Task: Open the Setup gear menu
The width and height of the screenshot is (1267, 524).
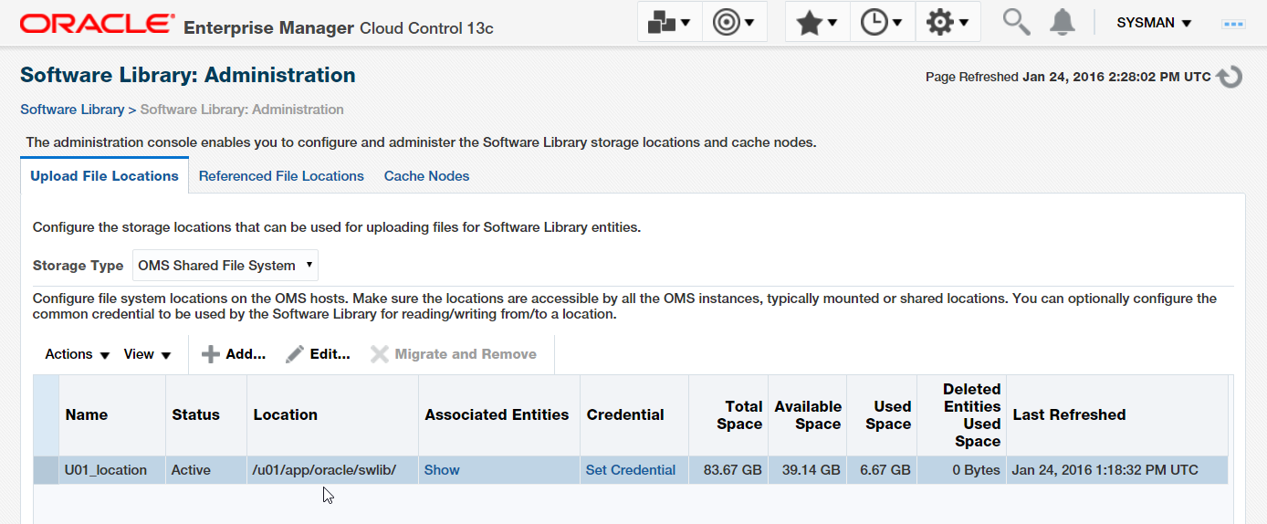Action: click(x=948, y=22)
